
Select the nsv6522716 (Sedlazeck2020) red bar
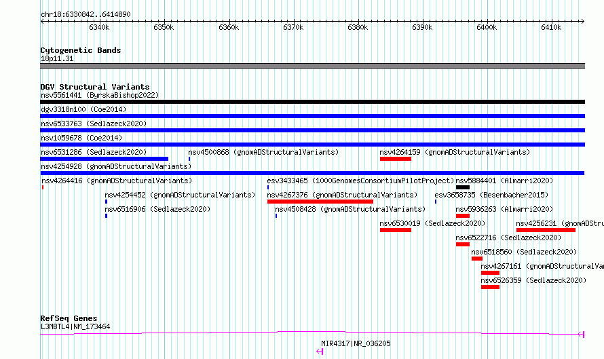point(463,244)
